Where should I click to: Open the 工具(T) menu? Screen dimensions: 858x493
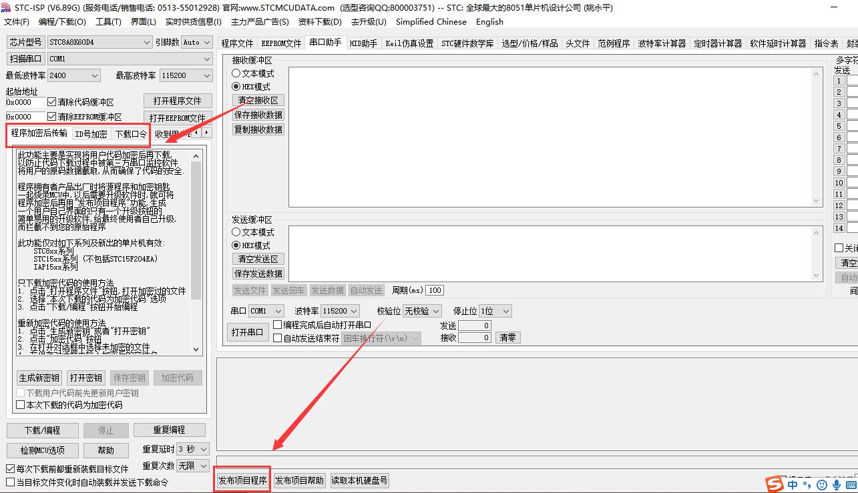tap(108, 21)
